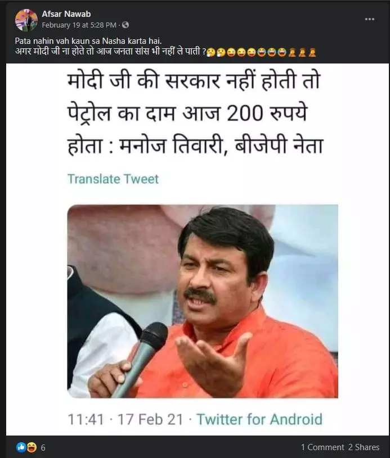This screenshot has height=458, width=390.
Task: Click the Hindi tweet headline text
Action: [x=195, y=113]
